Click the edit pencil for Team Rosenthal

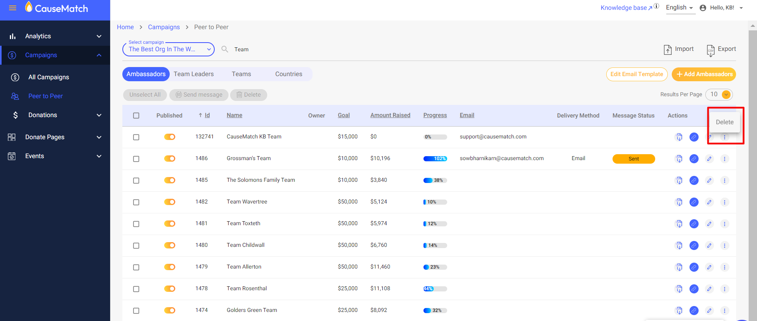tap(709, 289)
